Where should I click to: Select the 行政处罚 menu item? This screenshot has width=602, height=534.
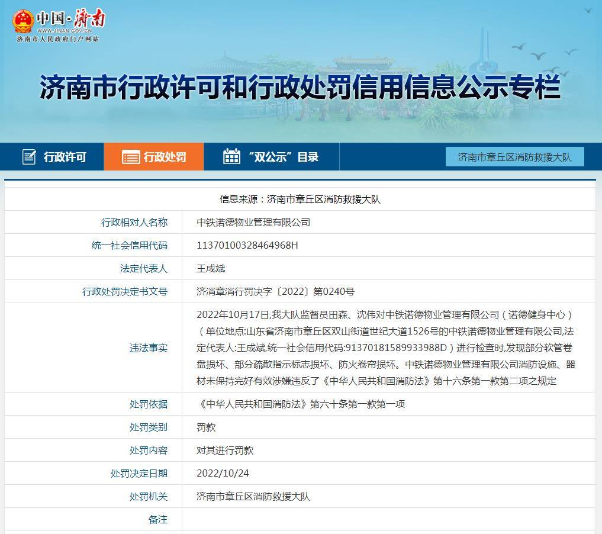click(x=154, y=157)
